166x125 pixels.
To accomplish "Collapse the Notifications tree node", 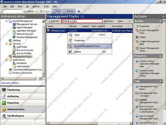I will click(7, 60).
